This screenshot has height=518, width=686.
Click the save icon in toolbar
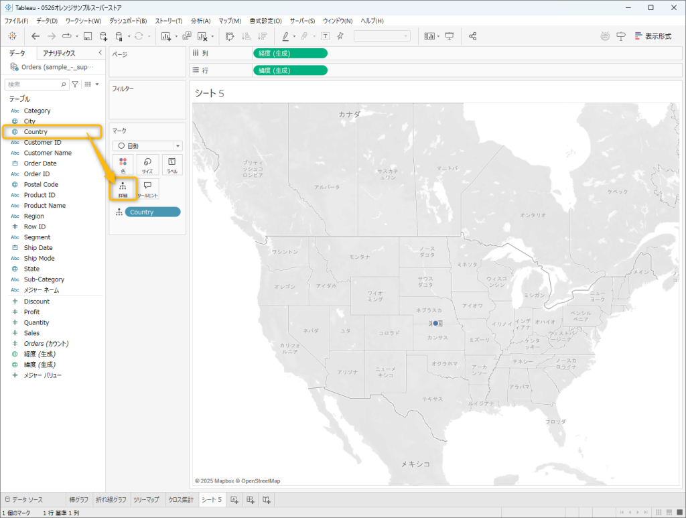88,36
